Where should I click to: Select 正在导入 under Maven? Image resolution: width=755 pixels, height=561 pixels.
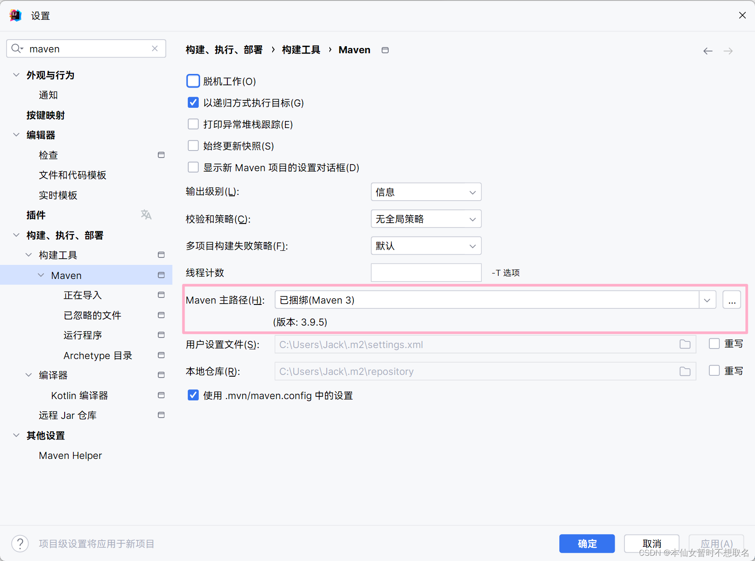click(83, 295)
